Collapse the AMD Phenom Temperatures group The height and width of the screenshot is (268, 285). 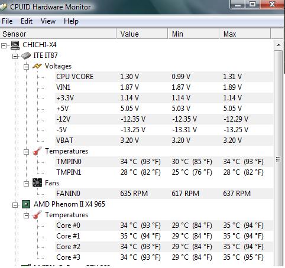pyautogui.click(x=26, y=216)
